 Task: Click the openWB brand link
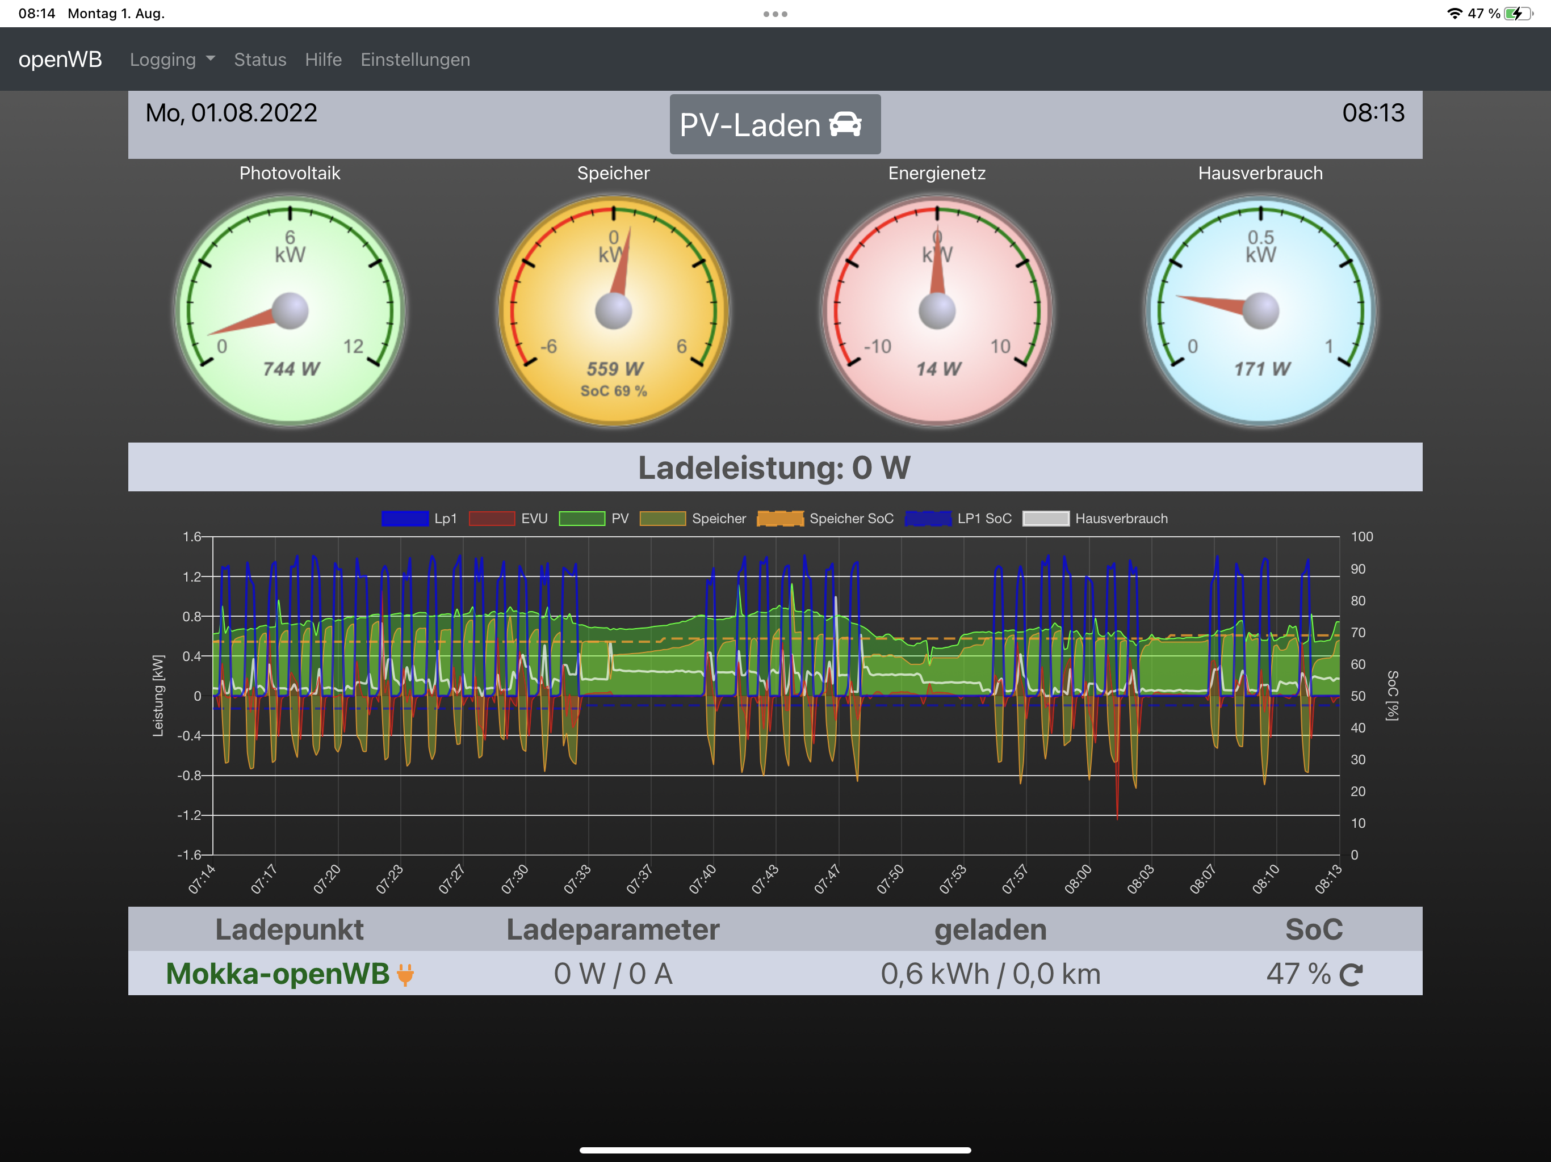[x=60, y=60]
